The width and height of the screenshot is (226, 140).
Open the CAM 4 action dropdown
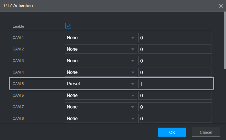[x=101, y=72]
